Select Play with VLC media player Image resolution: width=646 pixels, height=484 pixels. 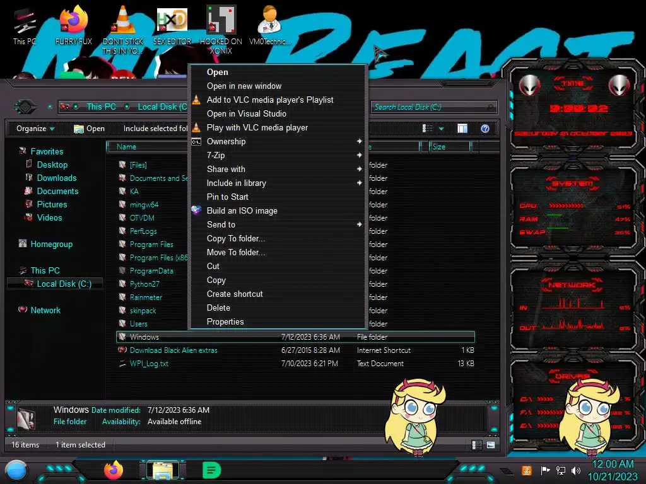coord(278,127)
